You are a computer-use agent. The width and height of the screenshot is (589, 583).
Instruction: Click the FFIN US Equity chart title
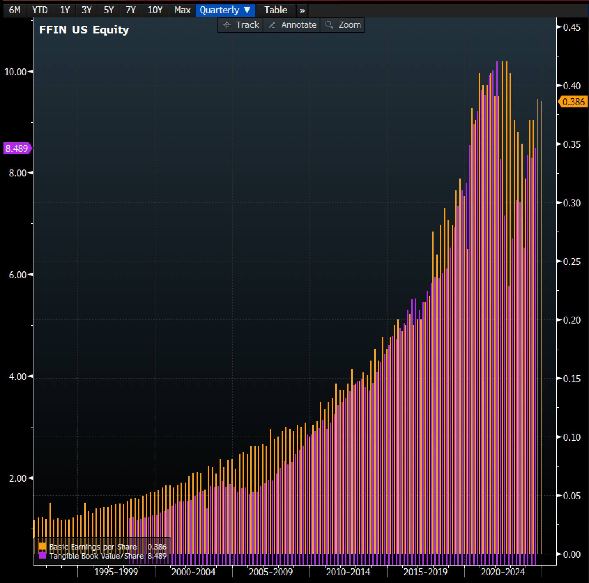[x=84, y=30]
